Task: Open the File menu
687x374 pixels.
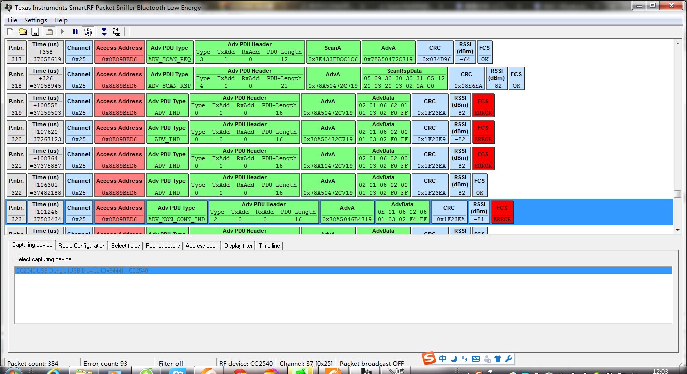Action: click(x=13, y=20)
